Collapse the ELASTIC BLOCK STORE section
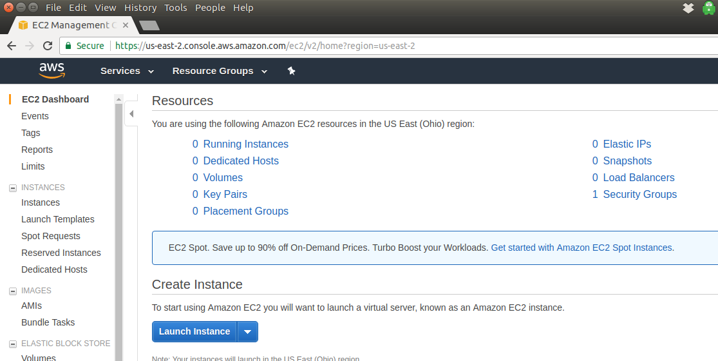This screenshot has height=361, width=718. click(x=13, y=344)
